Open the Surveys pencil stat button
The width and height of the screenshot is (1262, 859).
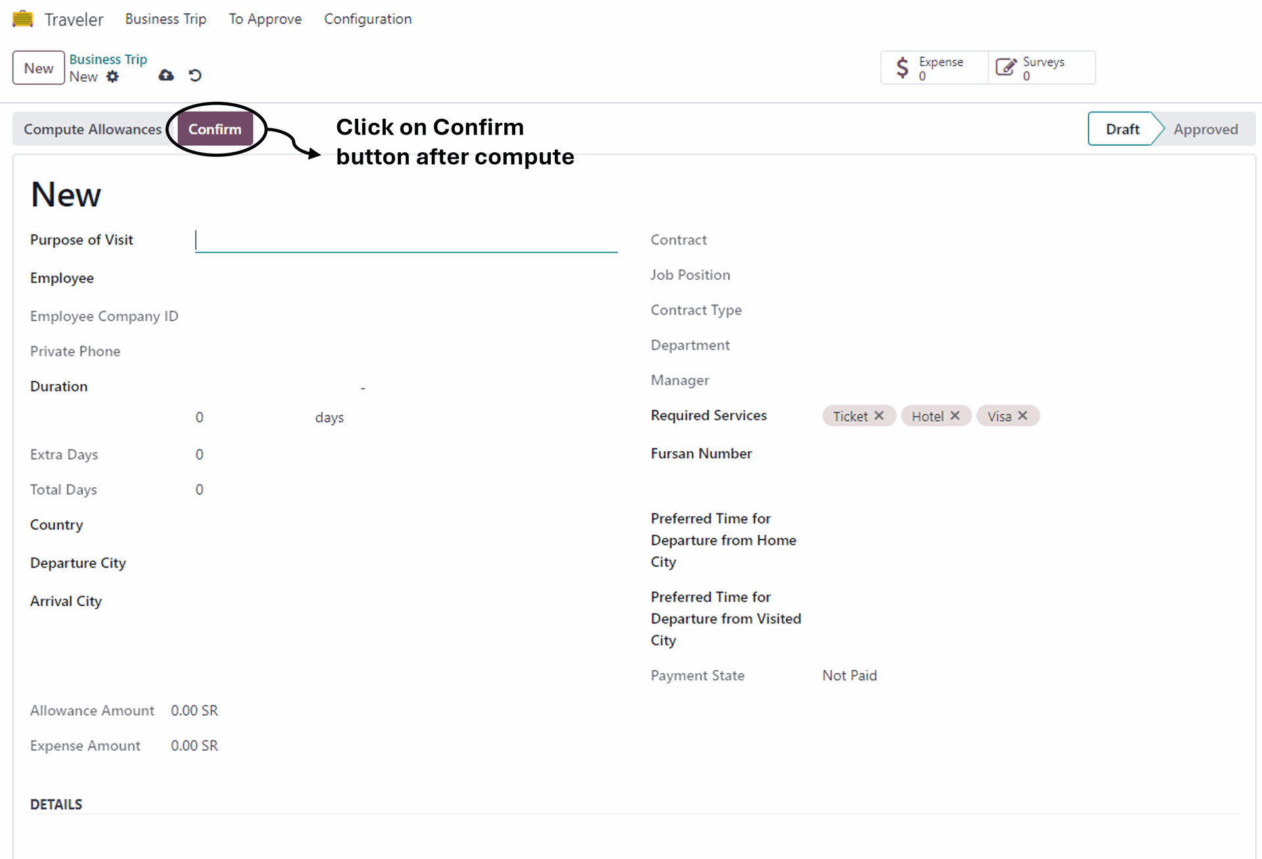pyautogui.click(x=1040, y=68)
